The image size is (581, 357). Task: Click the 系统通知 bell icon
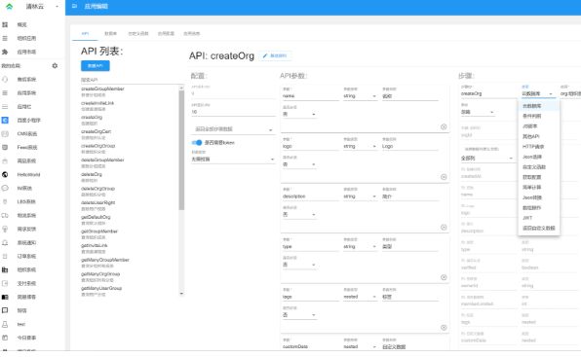click(5, 243)
